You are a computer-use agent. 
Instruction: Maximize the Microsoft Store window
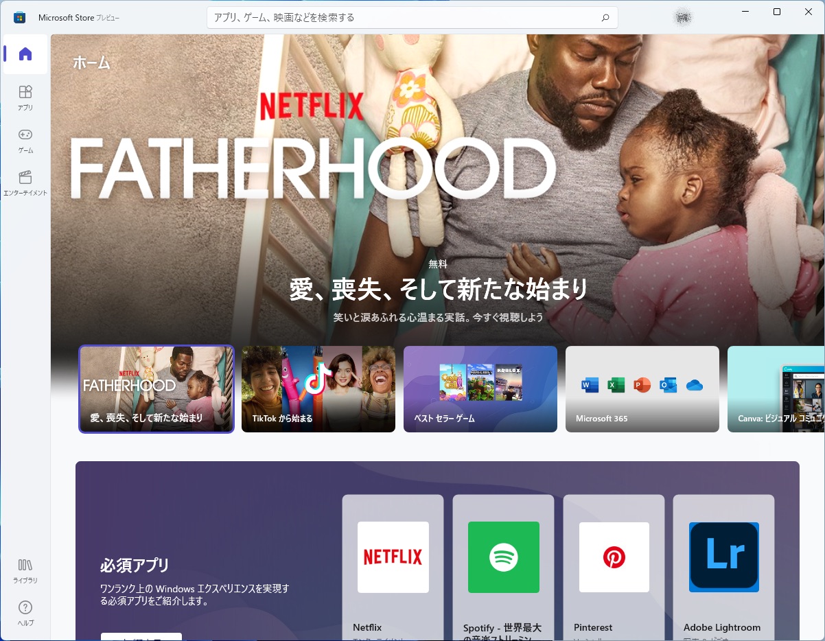tap(777, 12)
